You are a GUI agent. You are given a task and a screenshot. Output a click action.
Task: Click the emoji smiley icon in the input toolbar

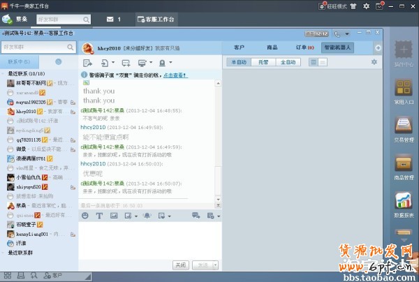click(x=85, y=216)
